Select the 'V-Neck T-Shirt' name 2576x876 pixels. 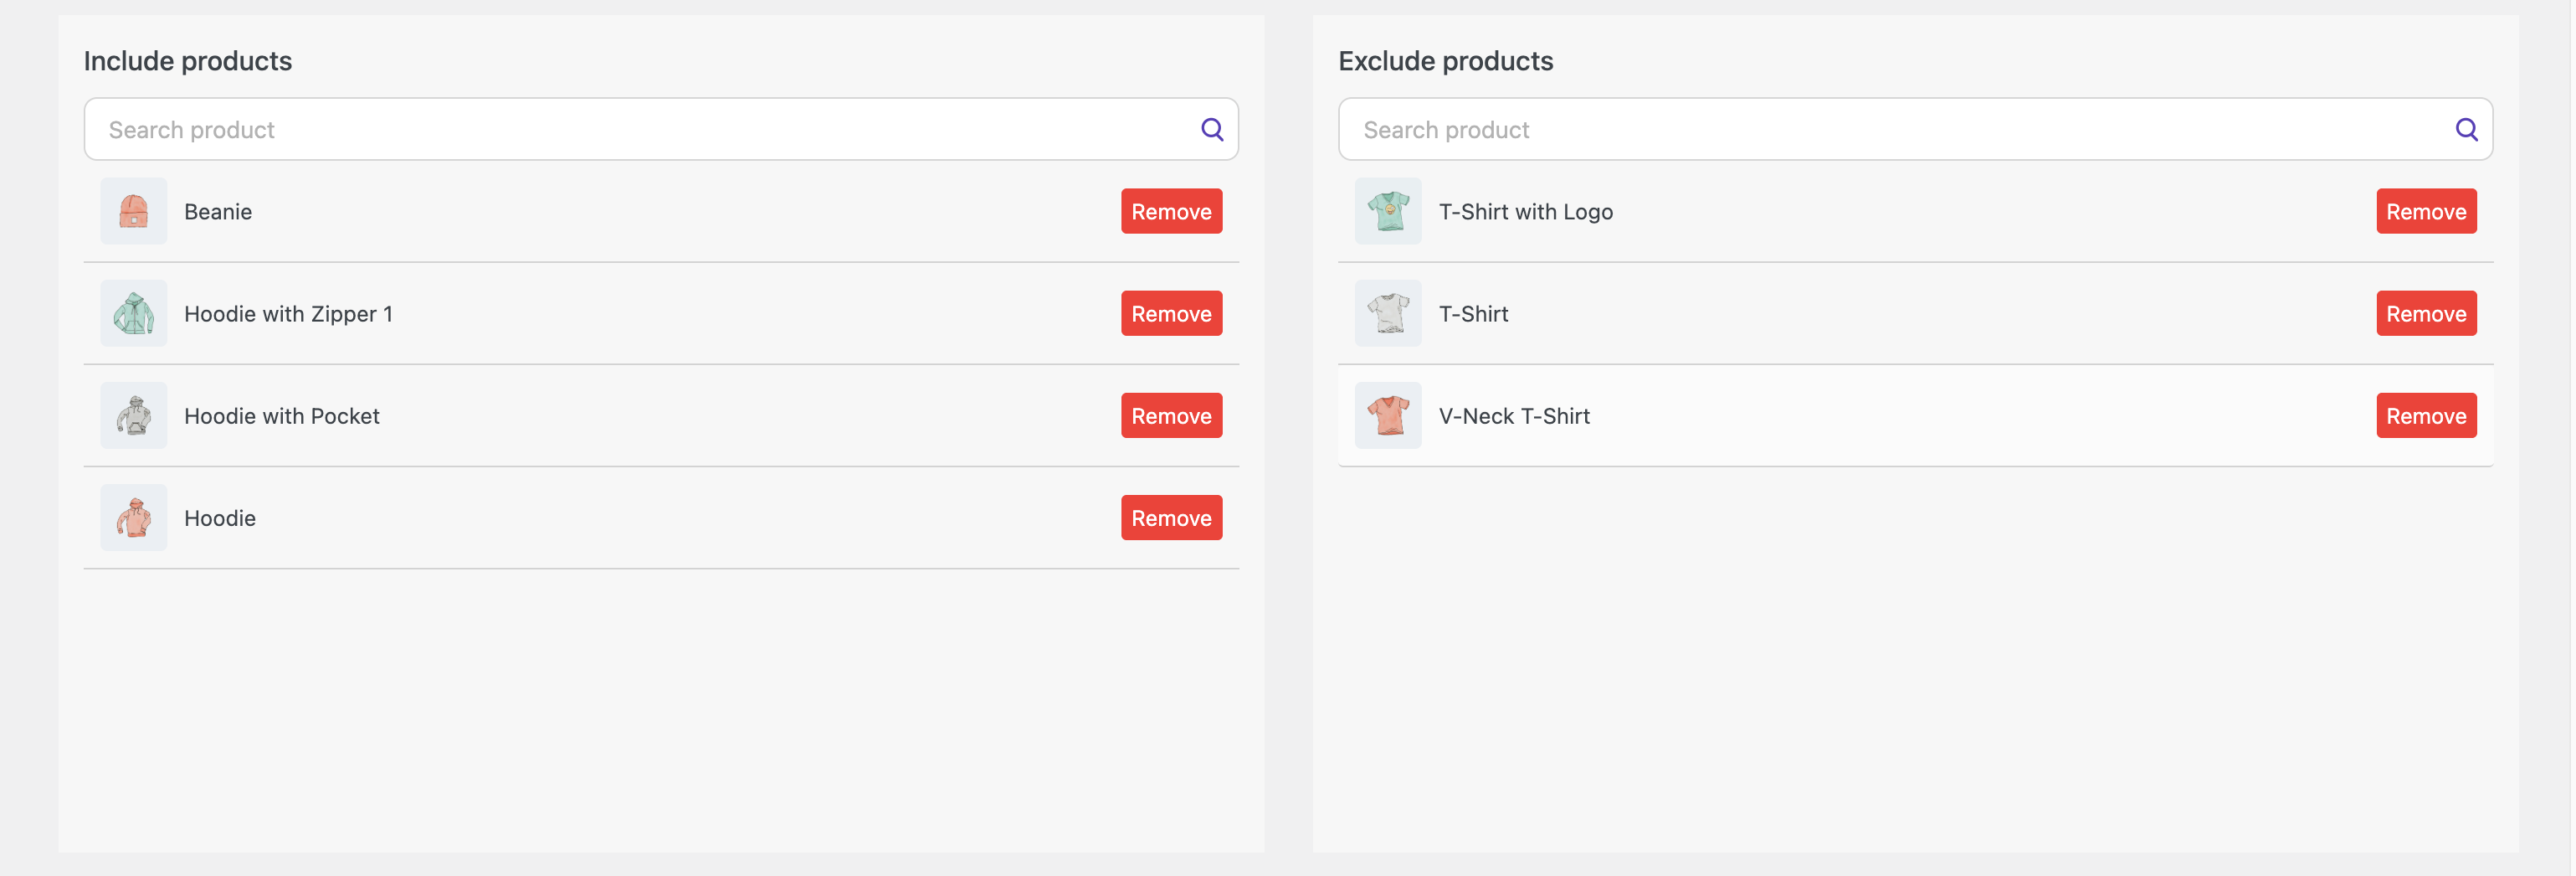1514,416
